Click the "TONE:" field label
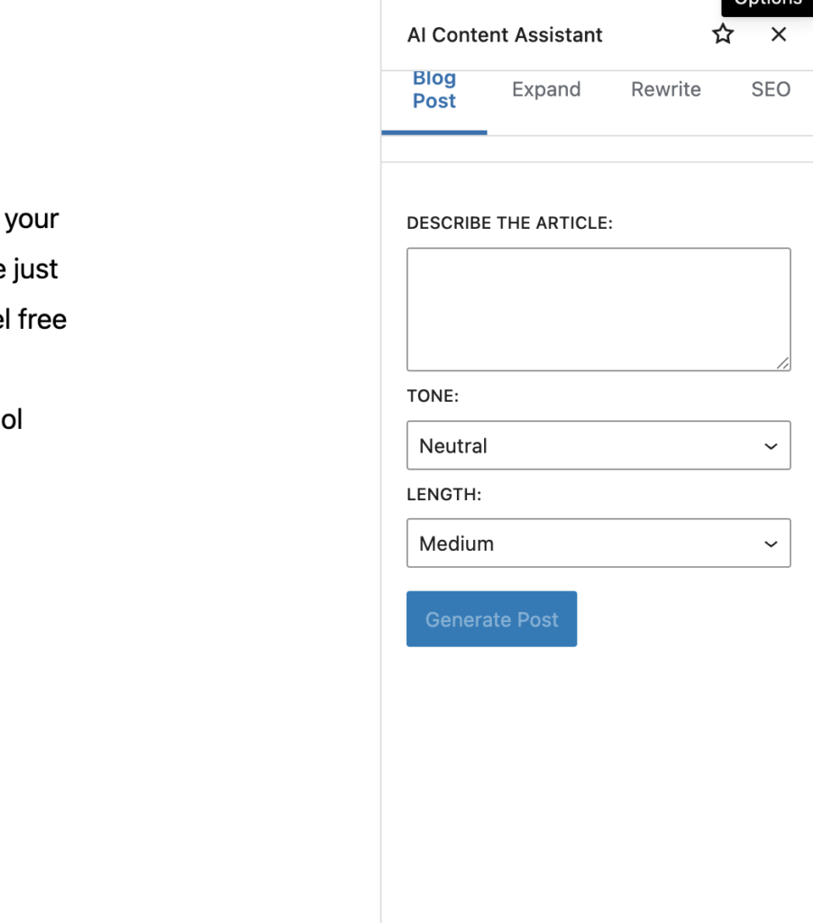Viewport: 813px width, 923px height. point(433,397)
